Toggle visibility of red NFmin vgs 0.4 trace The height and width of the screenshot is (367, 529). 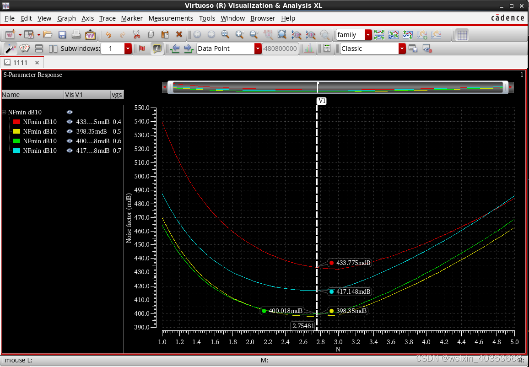70,122
